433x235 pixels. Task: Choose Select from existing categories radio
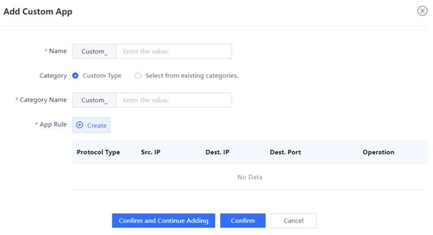coord(138,76)
